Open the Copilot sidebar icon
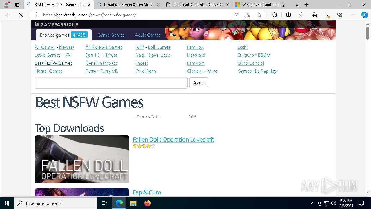The image size is (371, 209). 364,15
